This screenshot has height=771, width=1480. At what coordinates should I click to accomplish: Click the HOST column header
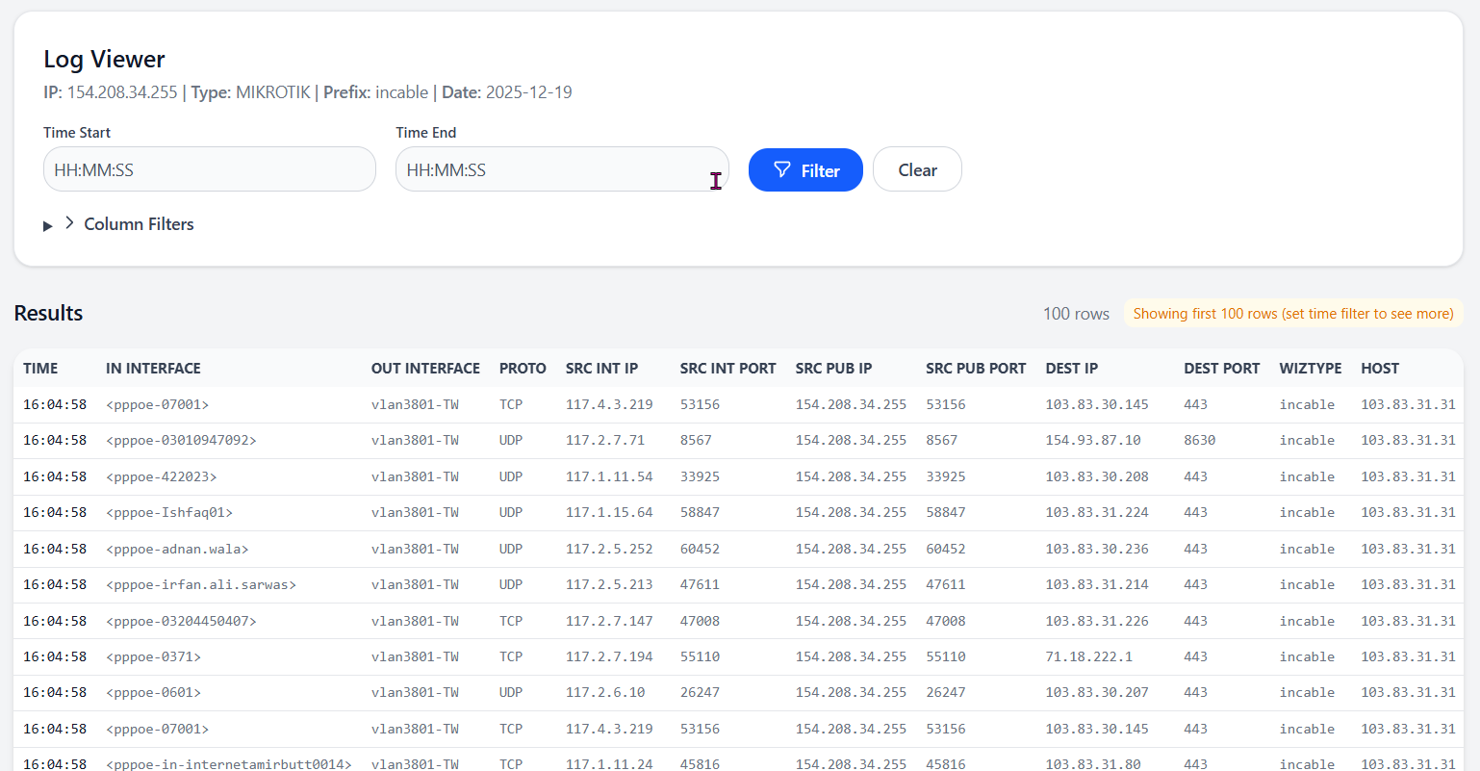(1380, 369)
